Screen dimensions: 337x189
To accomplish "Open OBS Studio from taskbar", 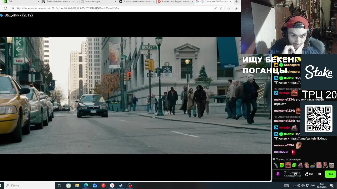I will [x=130, y=185].
